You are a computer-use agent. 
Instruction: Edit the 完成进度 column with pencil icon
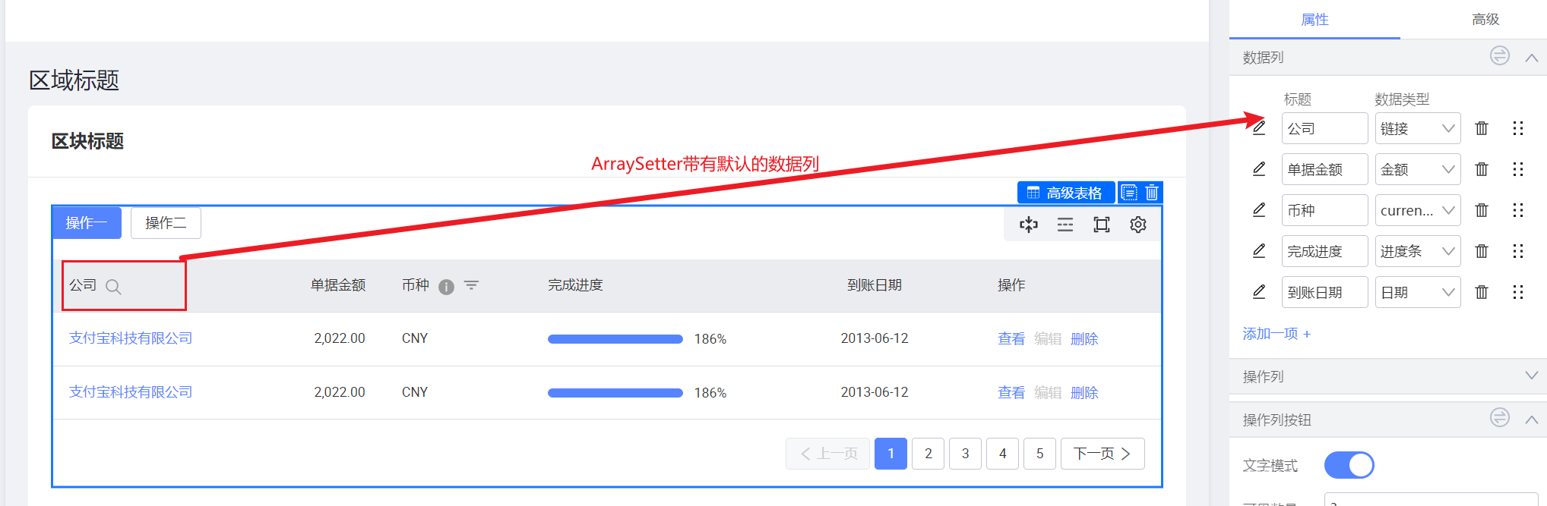[x=1259, y=250]
